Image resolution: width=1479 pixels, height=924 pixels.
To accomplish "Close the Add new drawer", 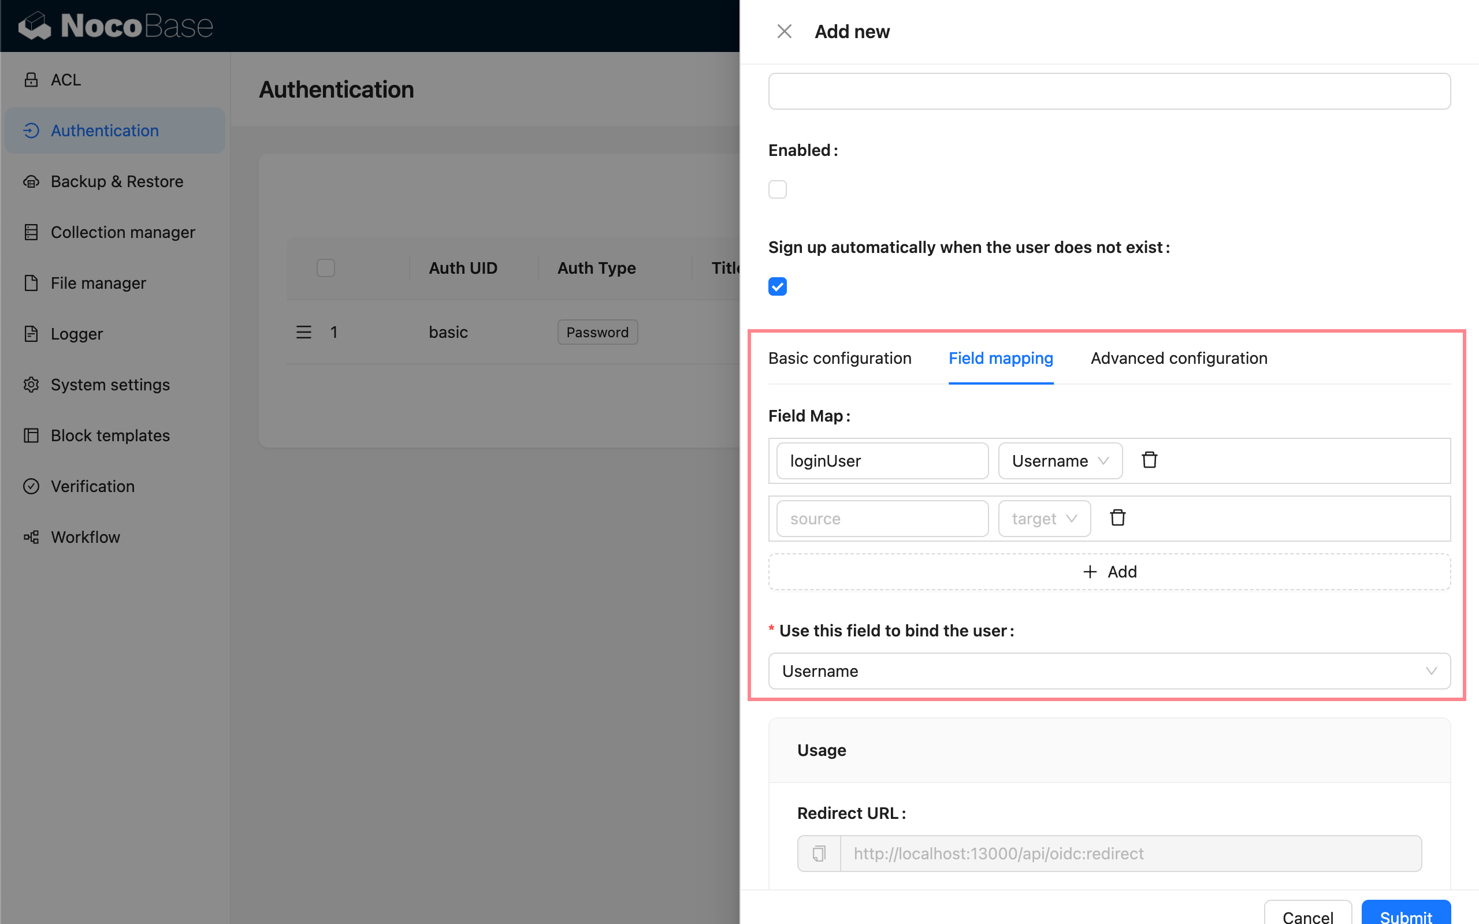I will 784,32.
